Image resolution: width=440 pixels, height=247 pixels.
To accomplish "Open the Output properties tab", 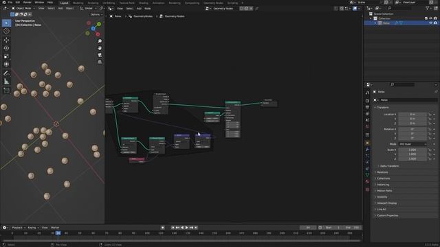I will (x=367, y=107).
